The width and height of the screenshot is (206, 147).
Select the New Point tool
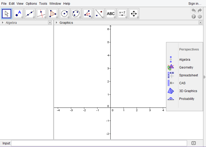tap(18, 13)
